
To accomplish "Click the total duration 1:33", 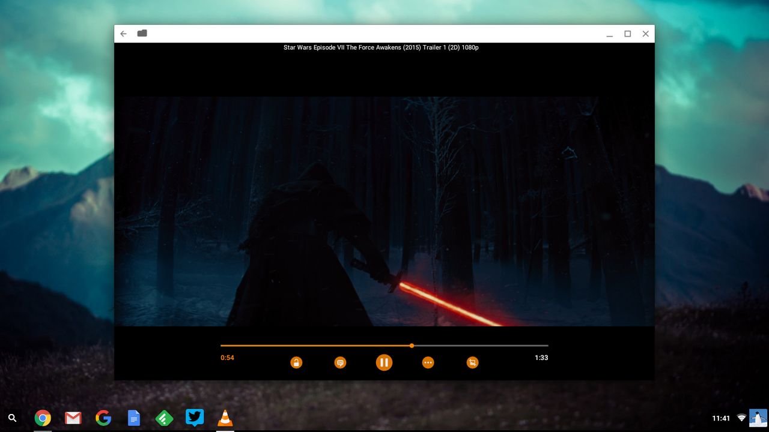I will coord(541,358).
